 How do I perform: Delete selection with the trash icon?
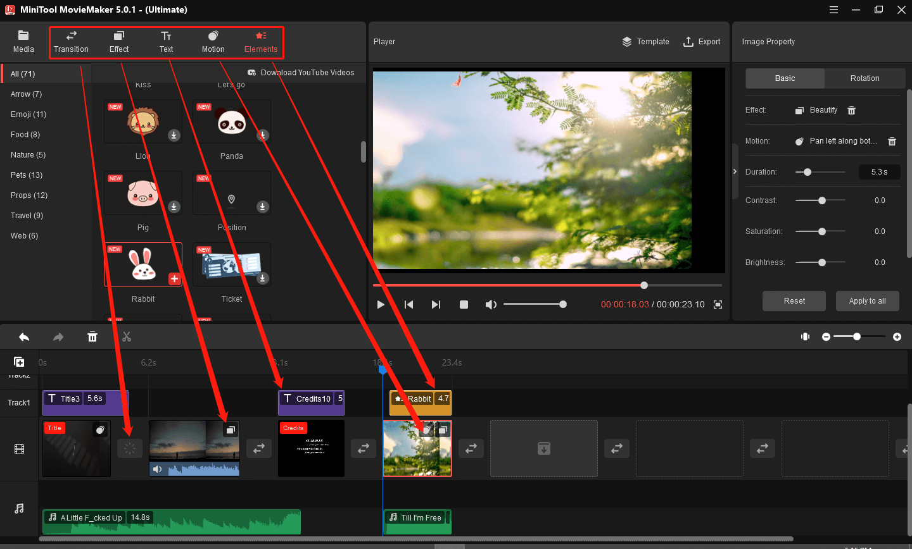tap(92, 336)
